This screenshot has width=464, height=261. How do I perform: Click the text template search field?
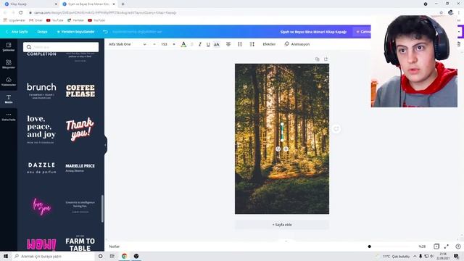[61, 47]
